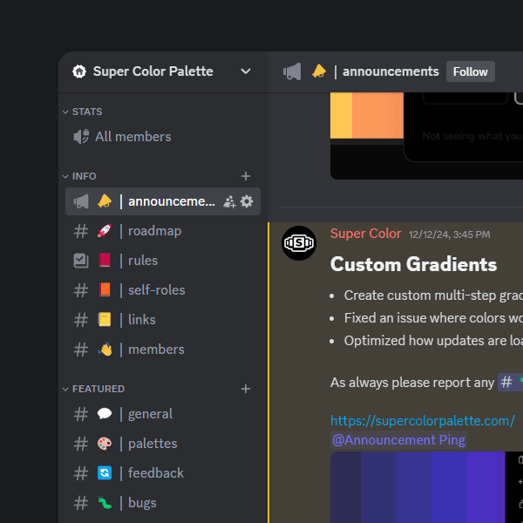Click the megaphone icon of announcements sidebar row
The height and width of the screenshot is (523, 523).
[x=81, y=201]
